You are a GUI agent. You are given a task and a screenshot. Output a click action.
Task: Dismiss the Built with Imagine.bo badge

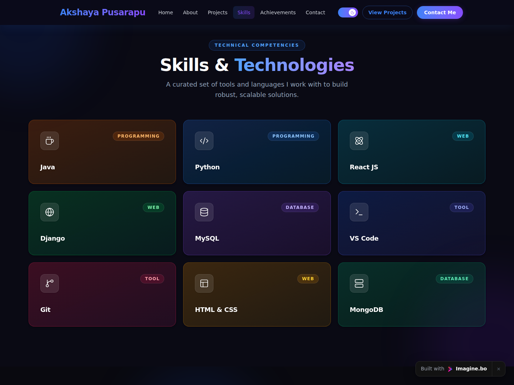coord(499,369)
